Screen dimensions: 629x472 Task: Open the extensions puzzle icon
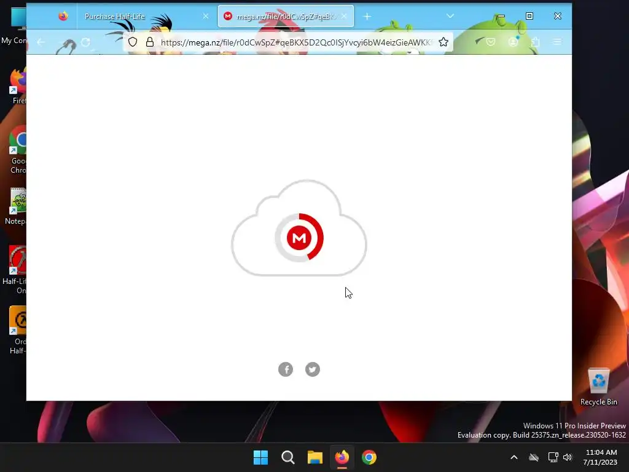click(x=535, y=42)
